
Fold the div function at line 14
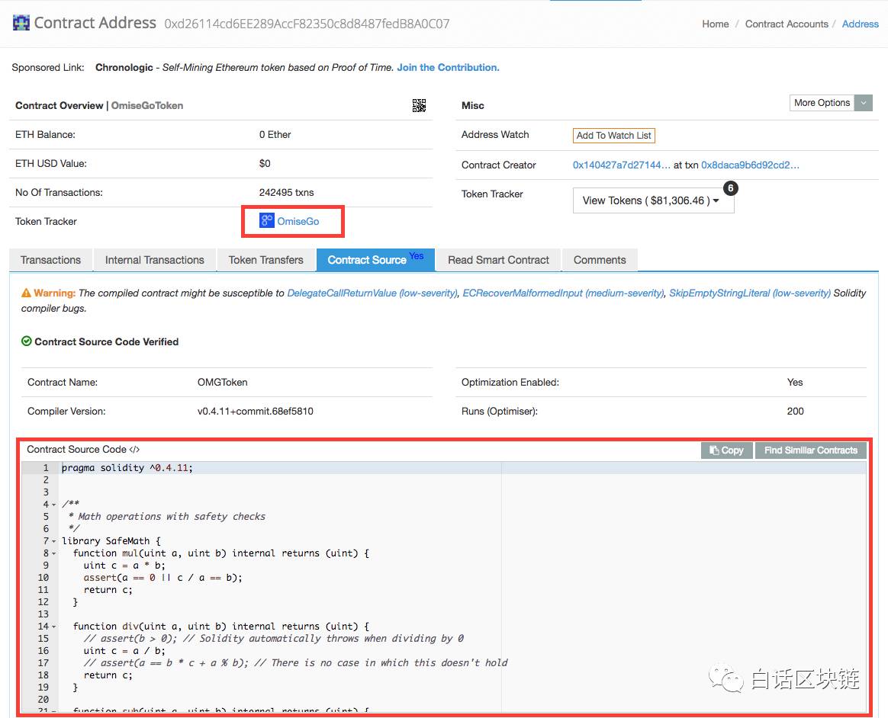pyautogui.click(x=54, y=627)
